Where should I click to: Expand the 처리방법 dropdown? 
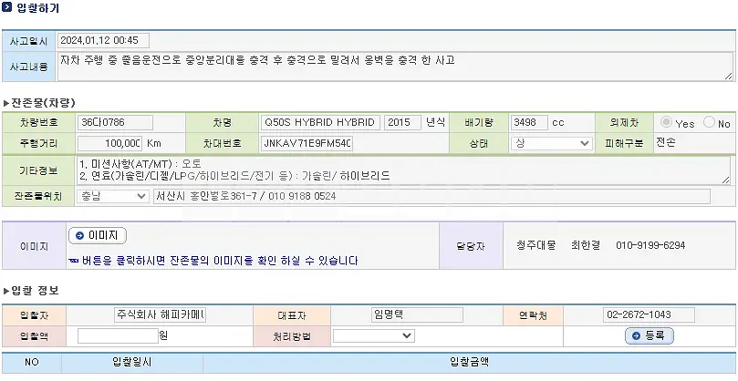(374, 335)
